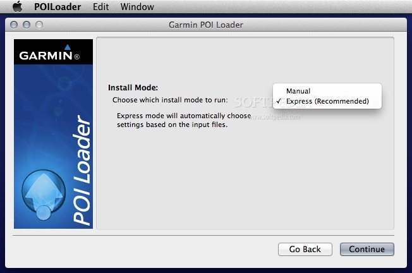Minimize the Garmin POI Loader window
The image size is (412, 273).
click(x=27, y=25)
